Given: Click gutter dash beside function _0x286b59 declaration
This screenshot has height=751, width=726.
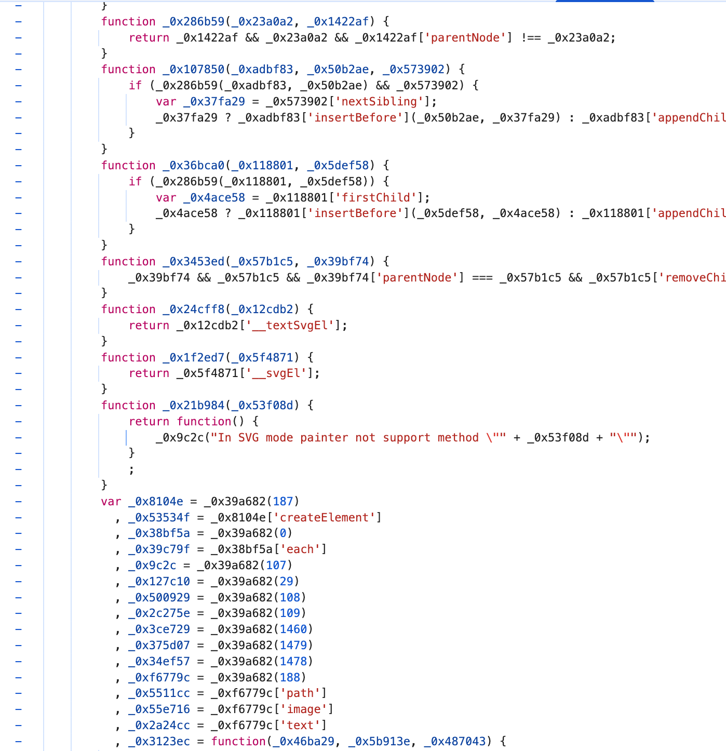Looking at the screenshot, I should (19, 22).
